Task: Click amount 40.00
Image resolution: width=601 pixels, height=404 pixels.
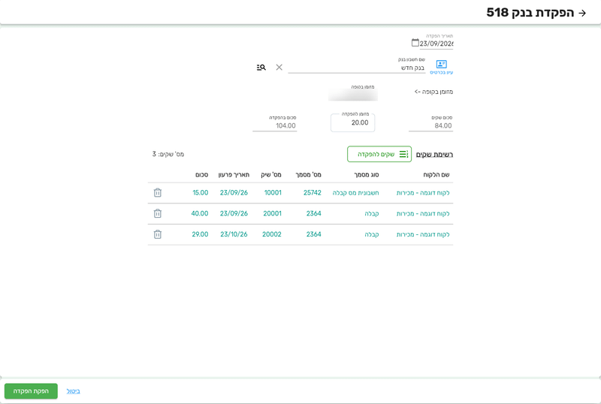Action: [200, 213]
